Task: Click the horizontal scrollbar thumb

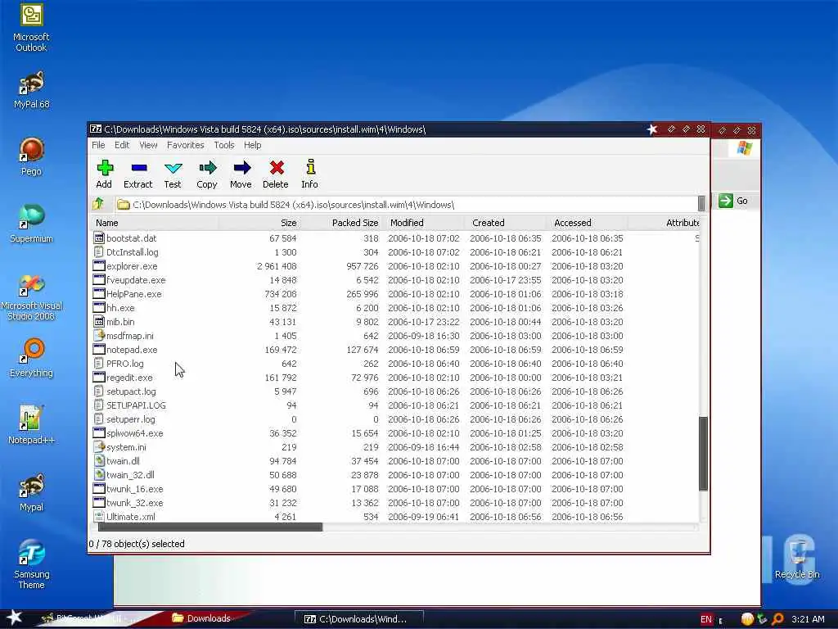Action: (210, 527)
